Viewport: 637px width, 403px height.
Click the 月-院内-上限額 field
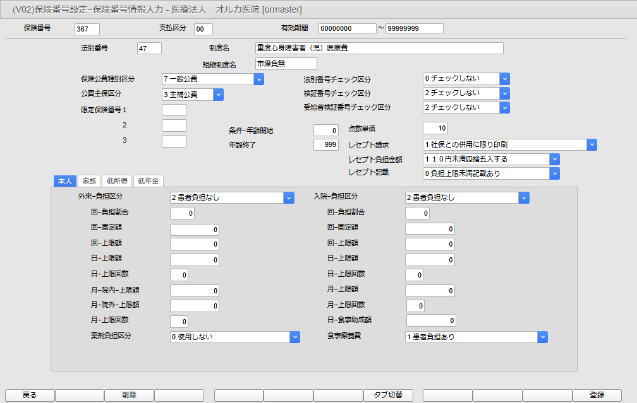click(x=195, y=291)
